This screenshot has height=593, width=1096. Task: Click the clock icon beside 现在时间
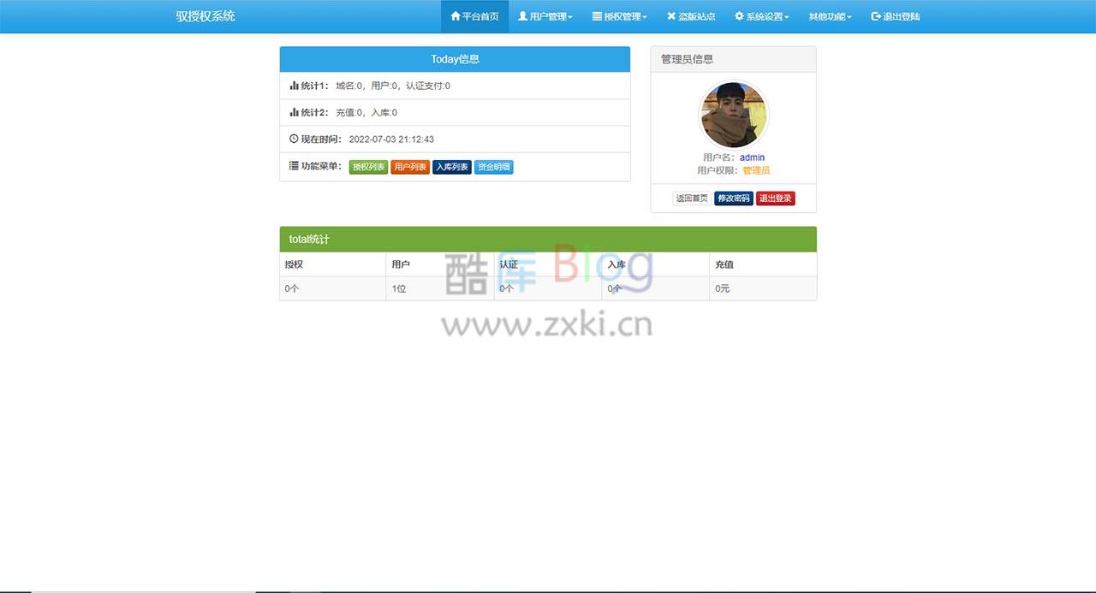pyautogui.click(x=293, y=139)
